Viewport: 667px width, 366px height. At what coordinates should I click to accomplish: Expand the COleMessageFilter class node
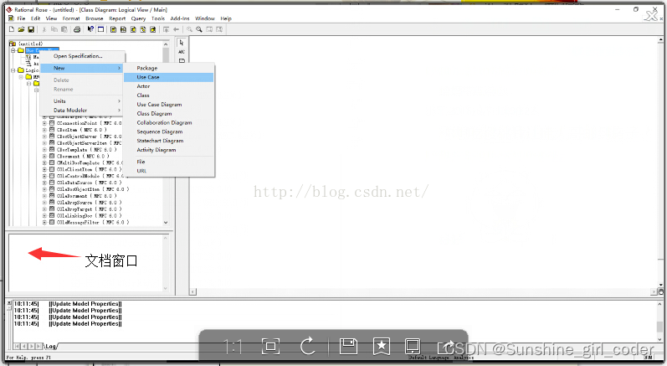point(44,222)
